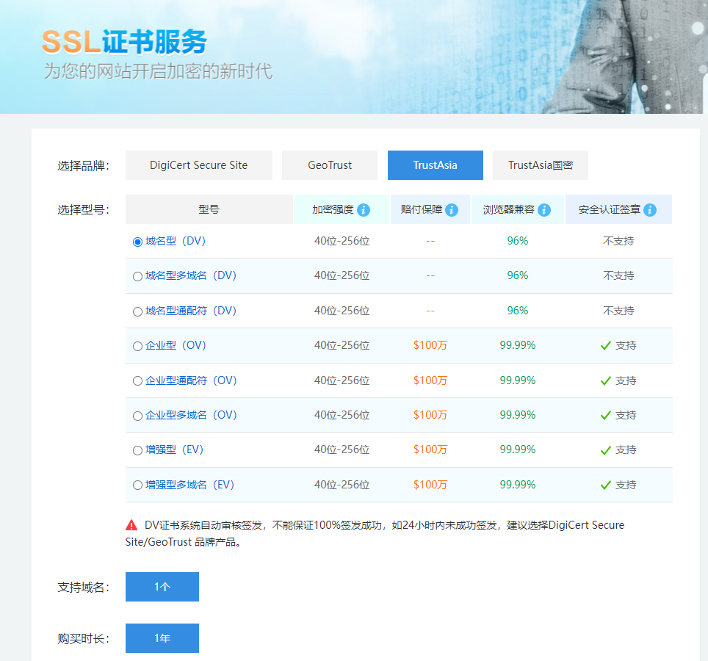
Task: Switch to GeoTrust brand tab
Action: 330,165
